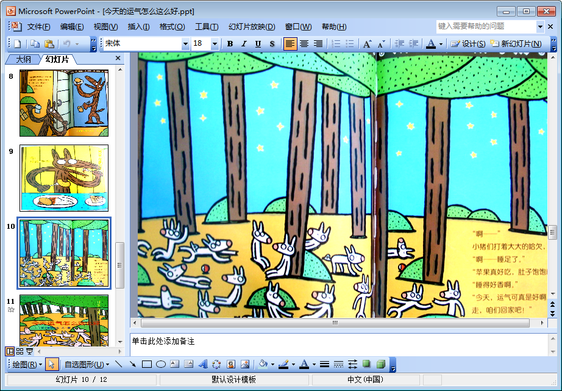Open the 自选图形(U) AutoShapes menu
Image resolution: width=562 pixels, height=391 pixels.
[87, 364]
